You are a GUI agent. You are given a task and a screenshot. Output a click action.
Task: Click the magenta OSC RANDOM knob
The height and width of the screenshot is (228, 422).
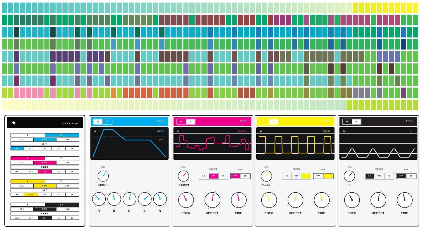[183, 176]
